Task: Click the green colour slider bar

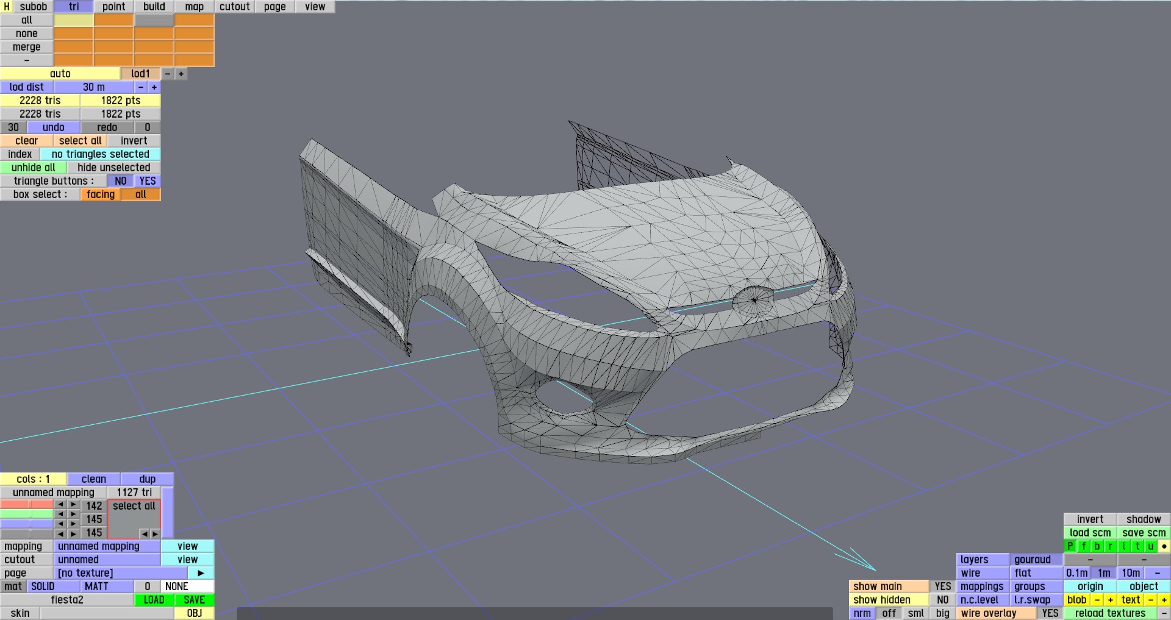Action: pyautogui.click(x=27, y=515)
